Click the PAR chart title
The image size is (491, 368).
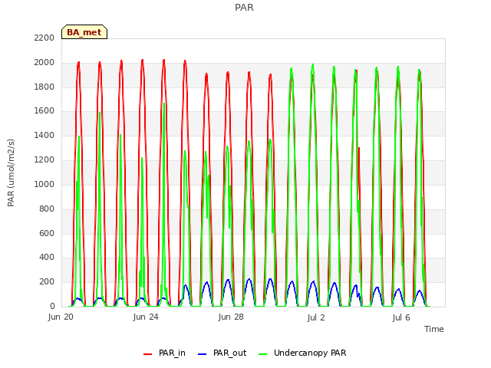pyautogui.click(x=244, y=8)
